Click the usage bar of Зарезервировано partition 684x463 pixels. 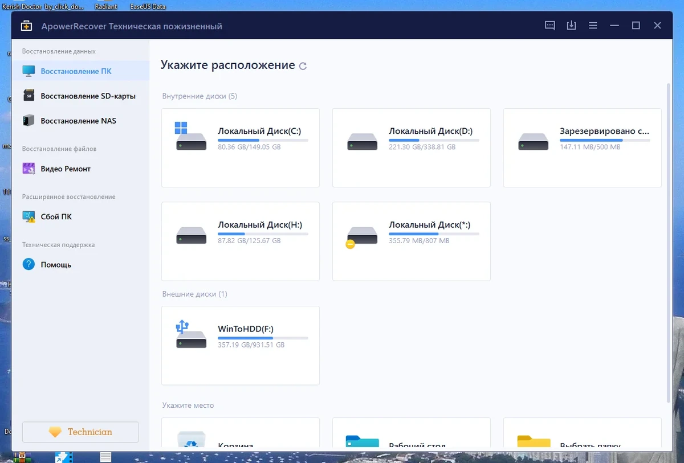tap(605, 140)
